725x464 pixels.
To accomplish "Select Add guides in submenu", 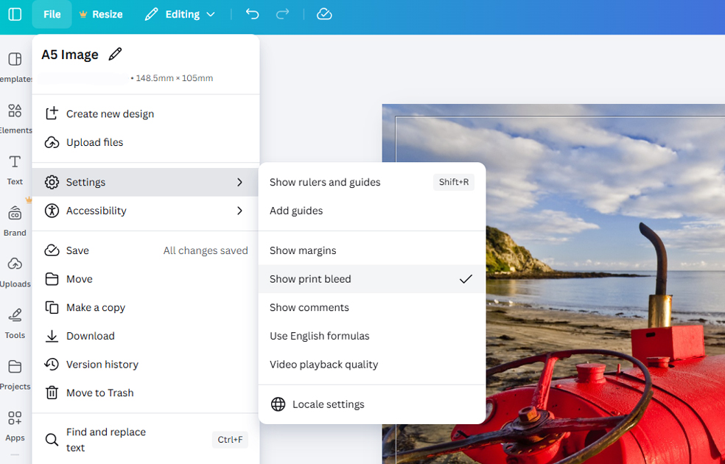I will pos(372,211).
